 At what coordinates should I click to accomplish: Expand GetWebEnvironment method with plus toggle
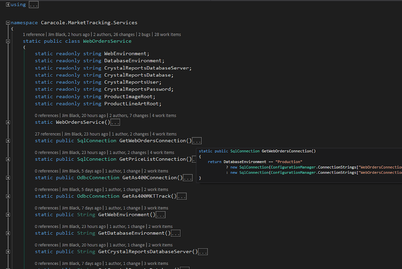coord(8,215)
